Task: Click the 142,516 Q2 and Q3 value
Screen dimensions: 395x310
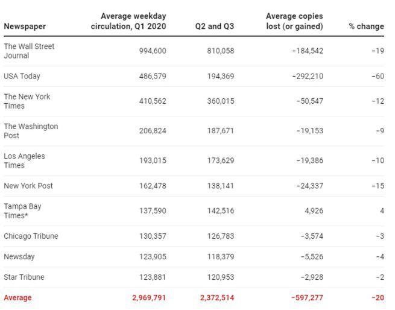Action: point(220,211)
